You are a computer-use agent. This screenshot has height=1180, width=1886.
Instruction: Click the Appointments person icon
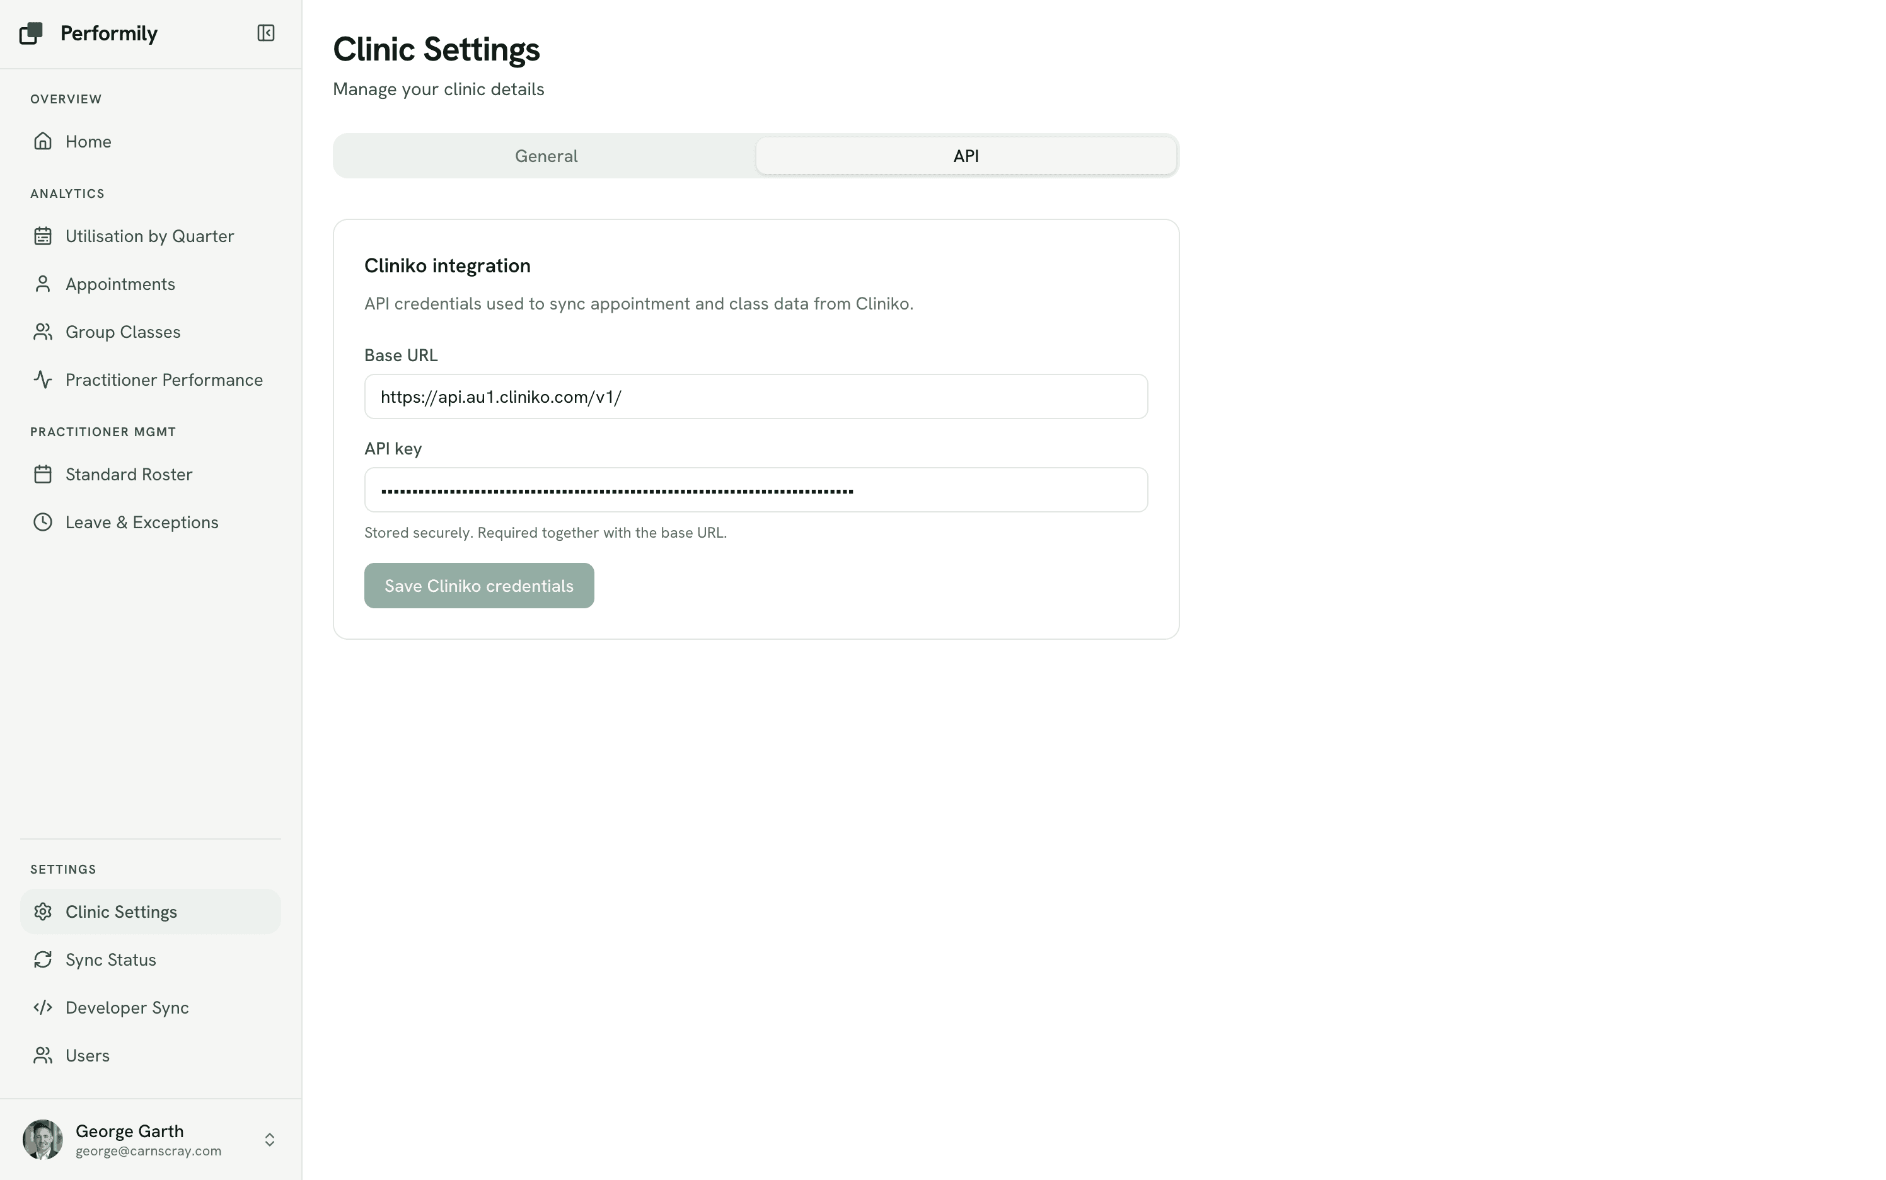click(x=43, y=284)
